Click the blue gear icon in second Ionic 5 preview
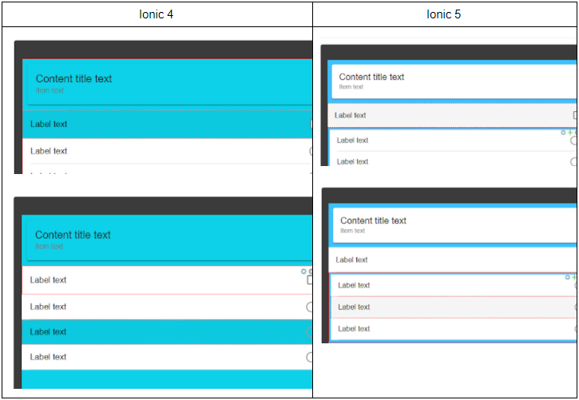 568,277
